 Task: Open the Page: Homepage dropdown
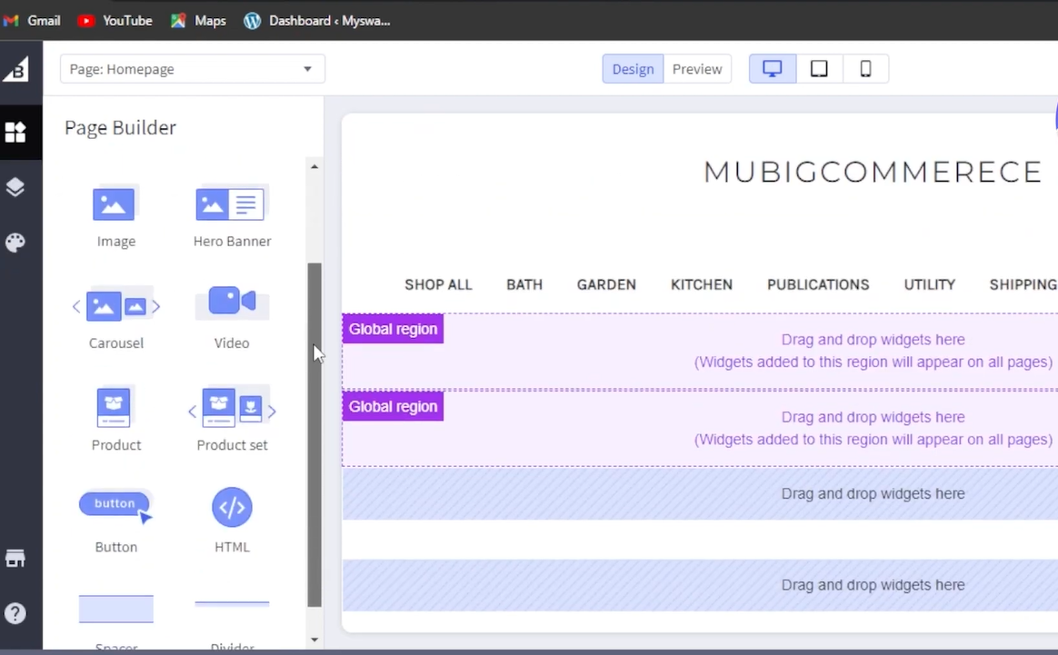pyautogui.click(x=192, y=69)
